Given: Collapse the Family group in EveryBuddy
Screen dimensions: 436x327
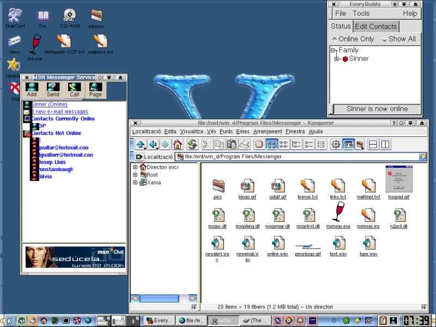Looking at the screenshot, I should (x=333, y=50).
